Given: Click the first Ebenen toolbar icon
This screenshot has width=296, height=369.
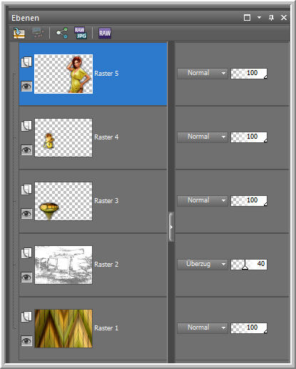Looking at the screenshot, I should tap(19, 33).
